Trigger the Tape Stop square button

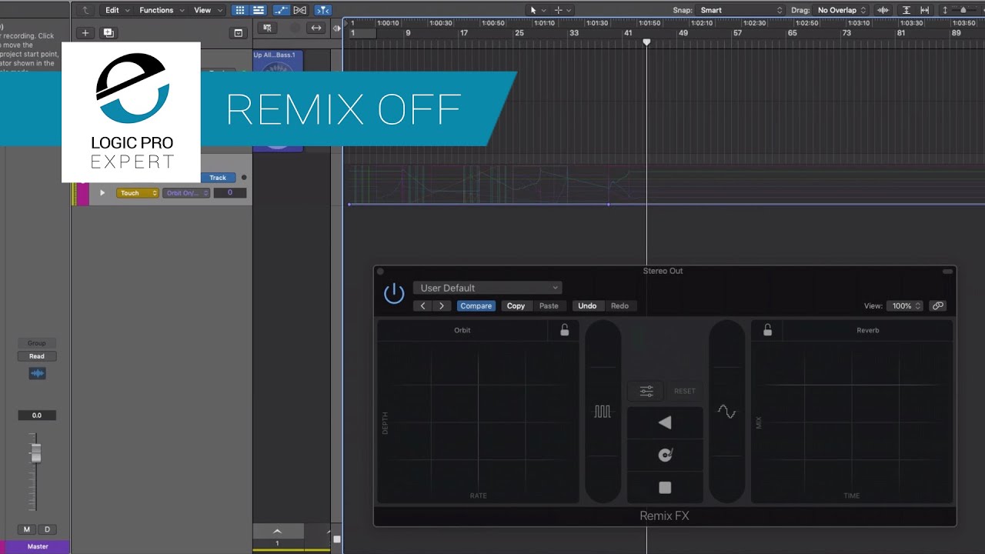[x=665, y=487]
